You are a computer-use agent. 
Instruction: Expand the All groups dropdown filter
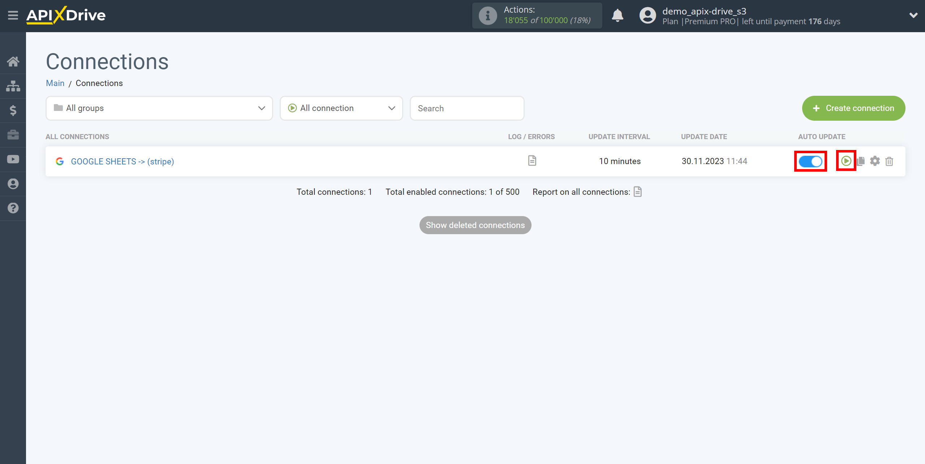point(157,108)
